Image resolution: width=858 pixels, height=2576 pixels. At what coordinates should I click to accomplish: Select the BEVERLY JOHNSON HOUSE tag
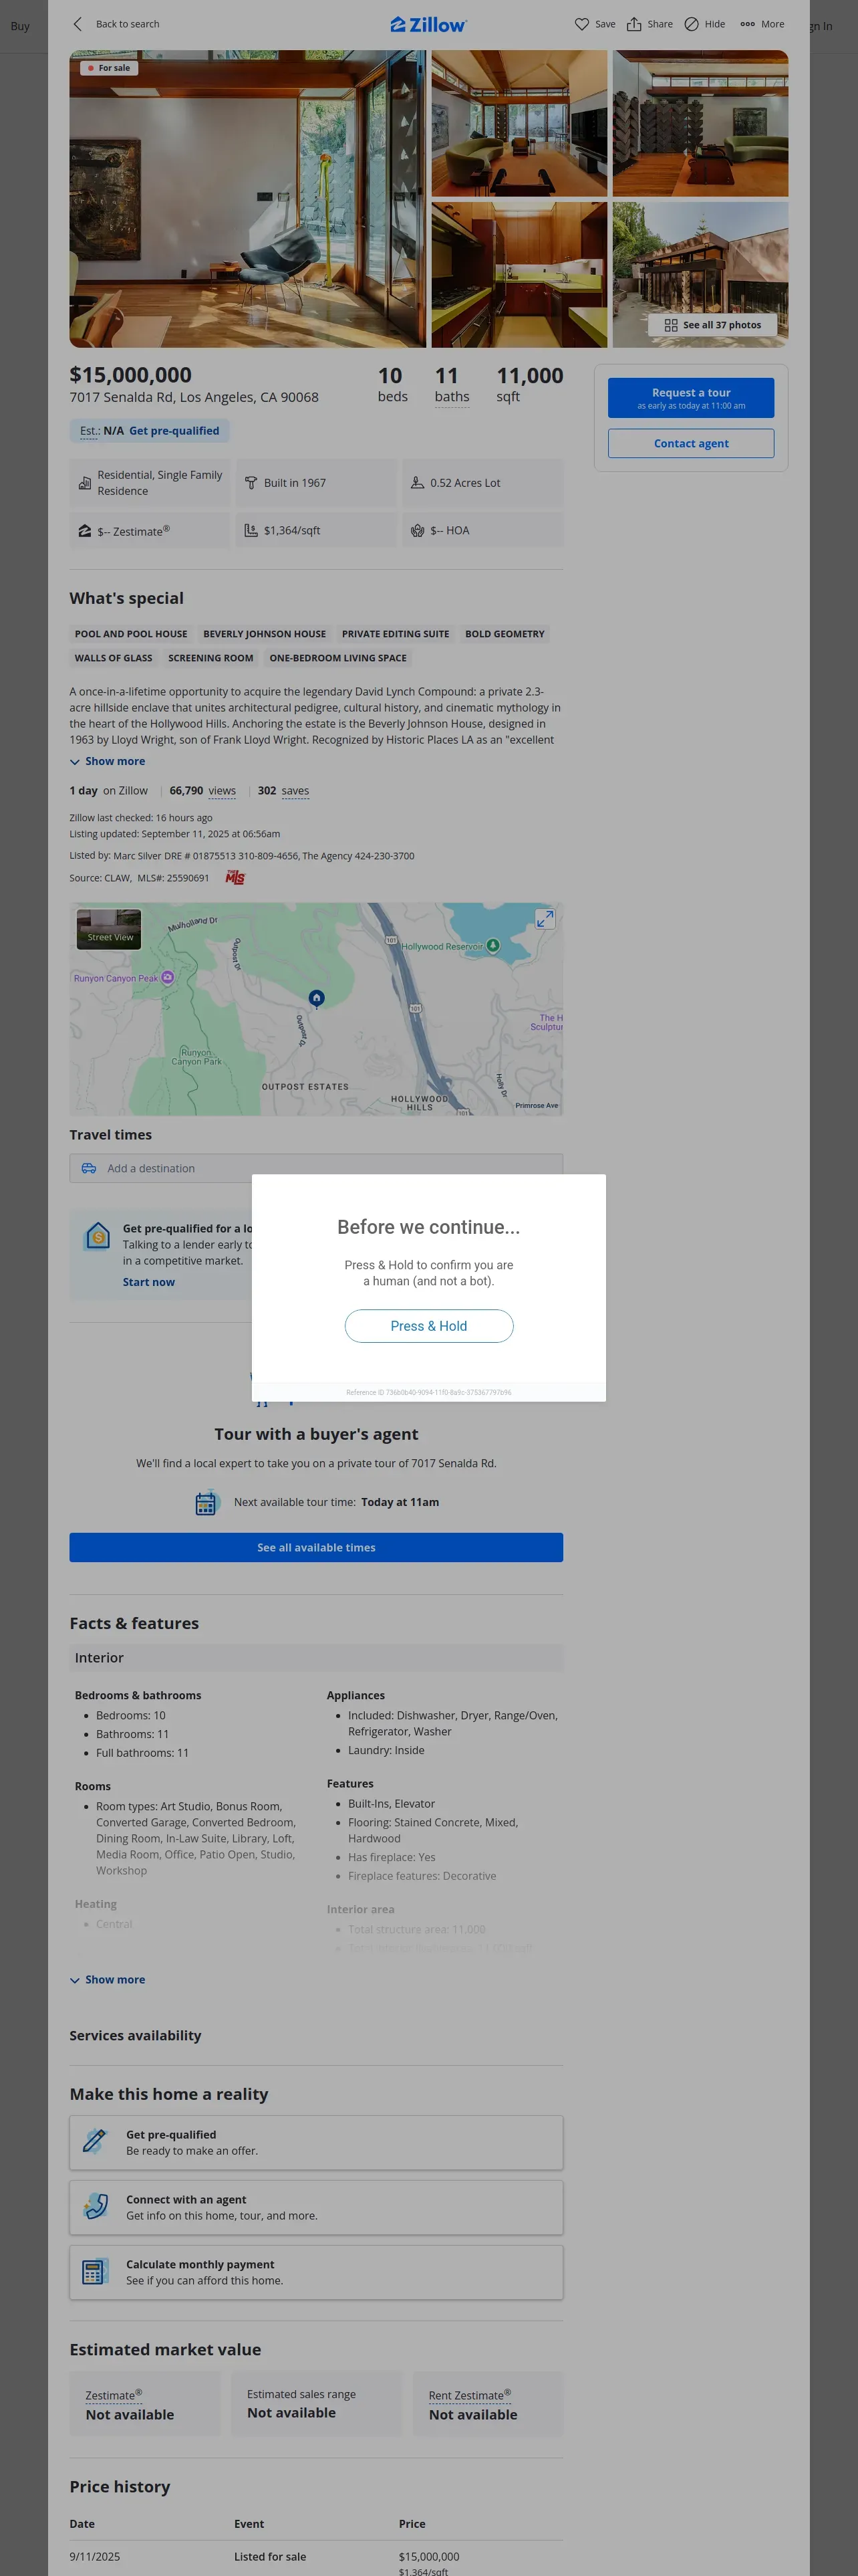point(265,634)
